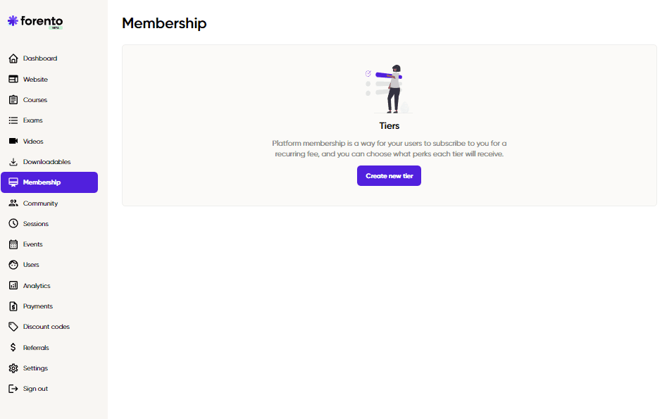Select the Discount codes tag icon
Image resolution: width=667 pixels, height=419 pixels.
pos(13,327)
